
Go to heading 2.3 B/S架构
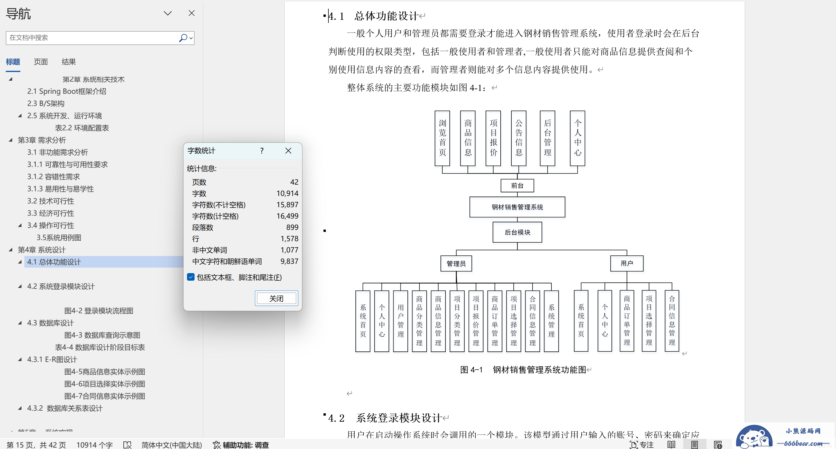coord(46,104)
